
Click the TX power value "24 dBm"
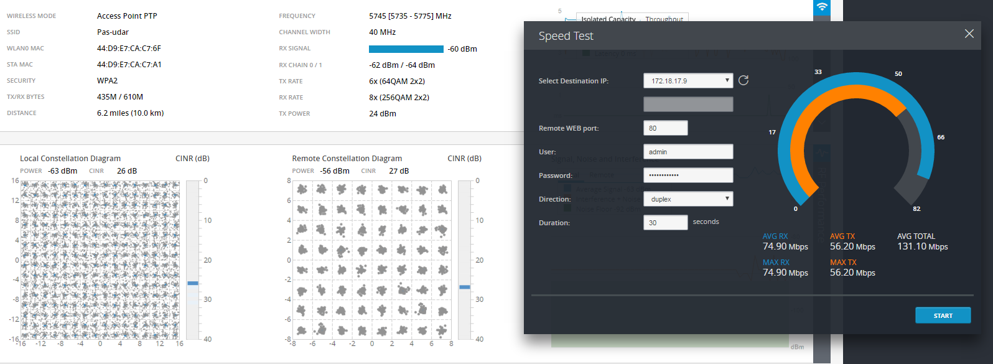tap(383, 114)
